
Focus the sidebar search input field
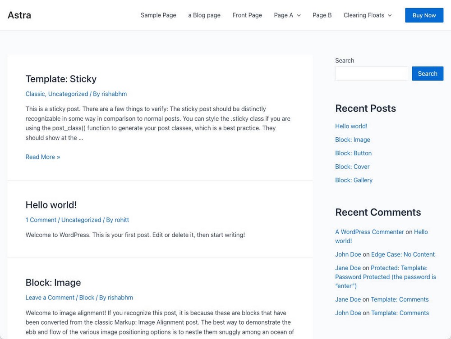coord(371,73)
